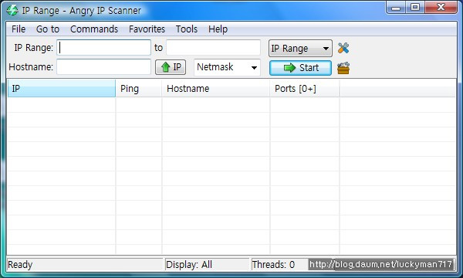Focus the Hostname input field
The height and width of the screenshot is (278, 463).
pyautogui.click(x=103, y=66)
